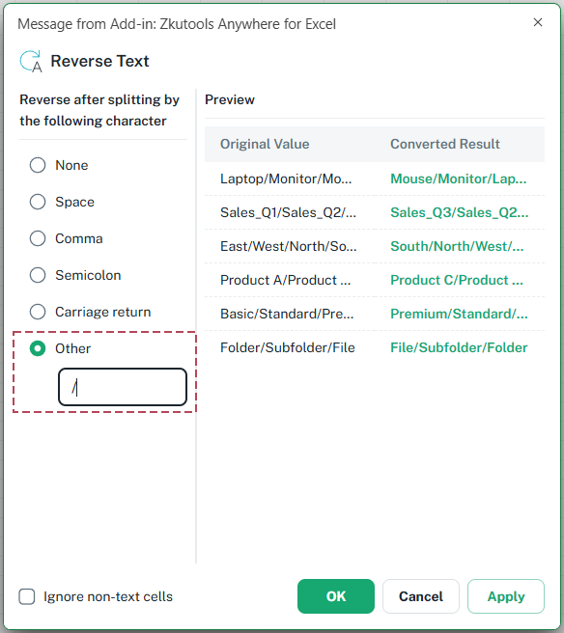Click the Converted Result column header
This screenshot has height=633, width=564.
point(445,144)
